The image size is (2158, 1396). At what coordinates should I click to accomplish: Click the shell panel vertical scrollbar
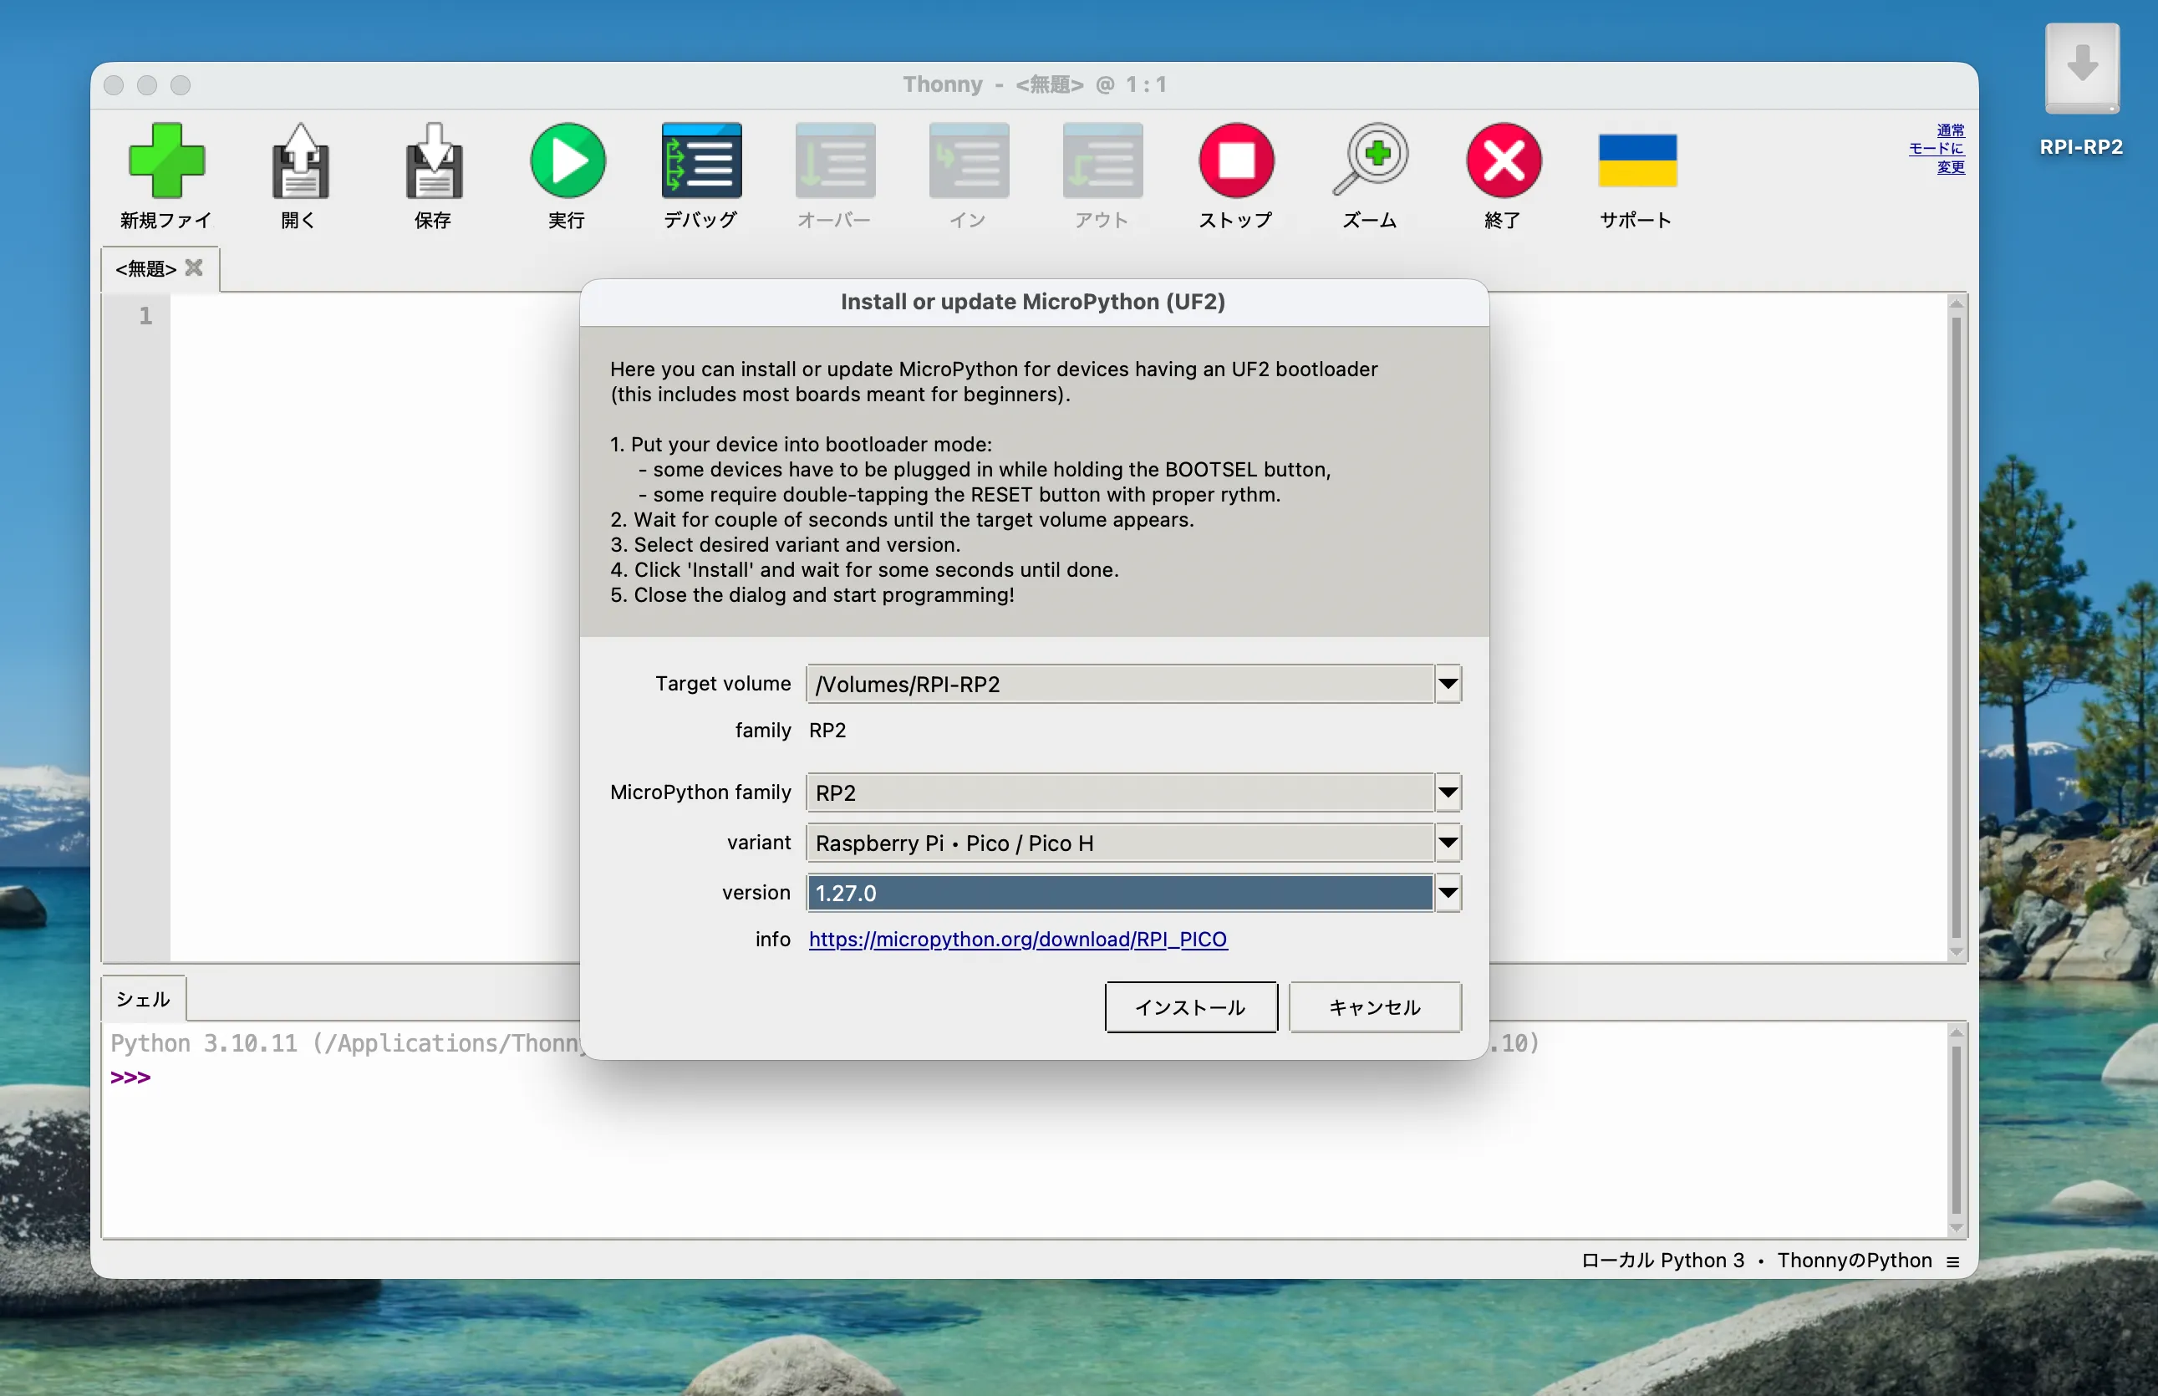[1955, 1129]
